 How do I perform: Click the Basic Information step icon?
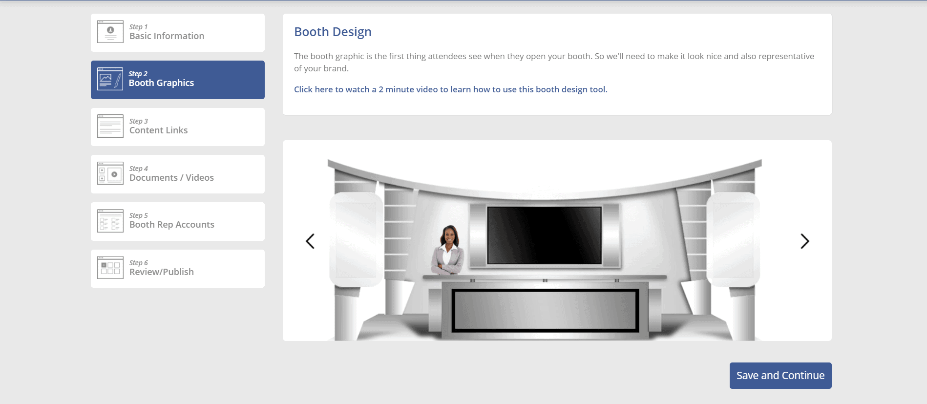coord(110,32)
